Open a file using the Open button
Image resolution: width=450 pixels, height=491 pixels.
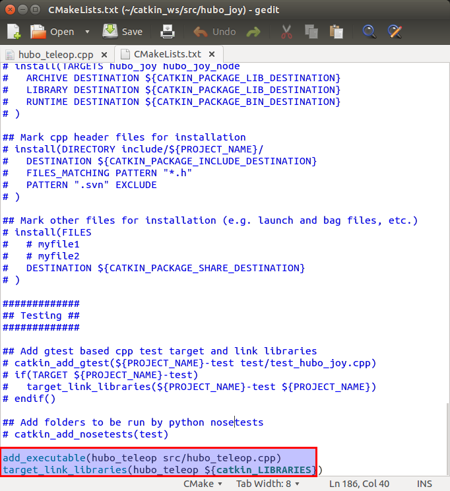(x=52, y=31)
